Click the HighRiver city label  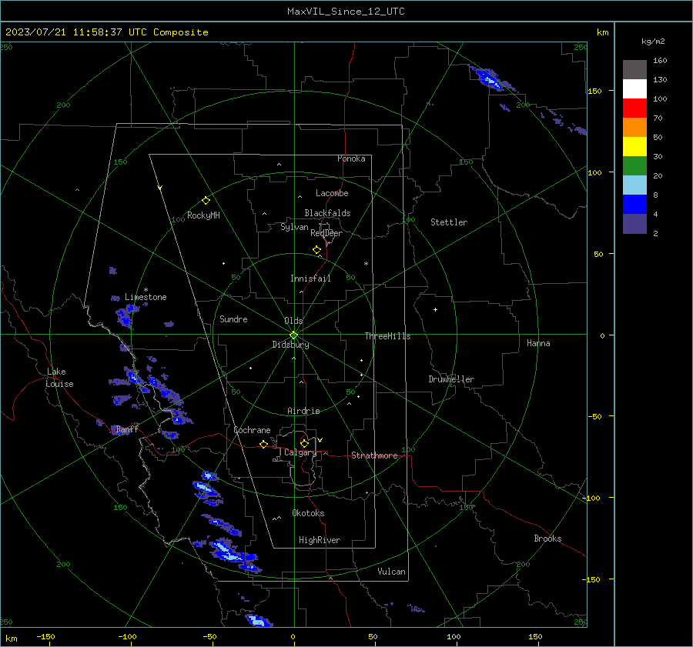coord(320,540)
